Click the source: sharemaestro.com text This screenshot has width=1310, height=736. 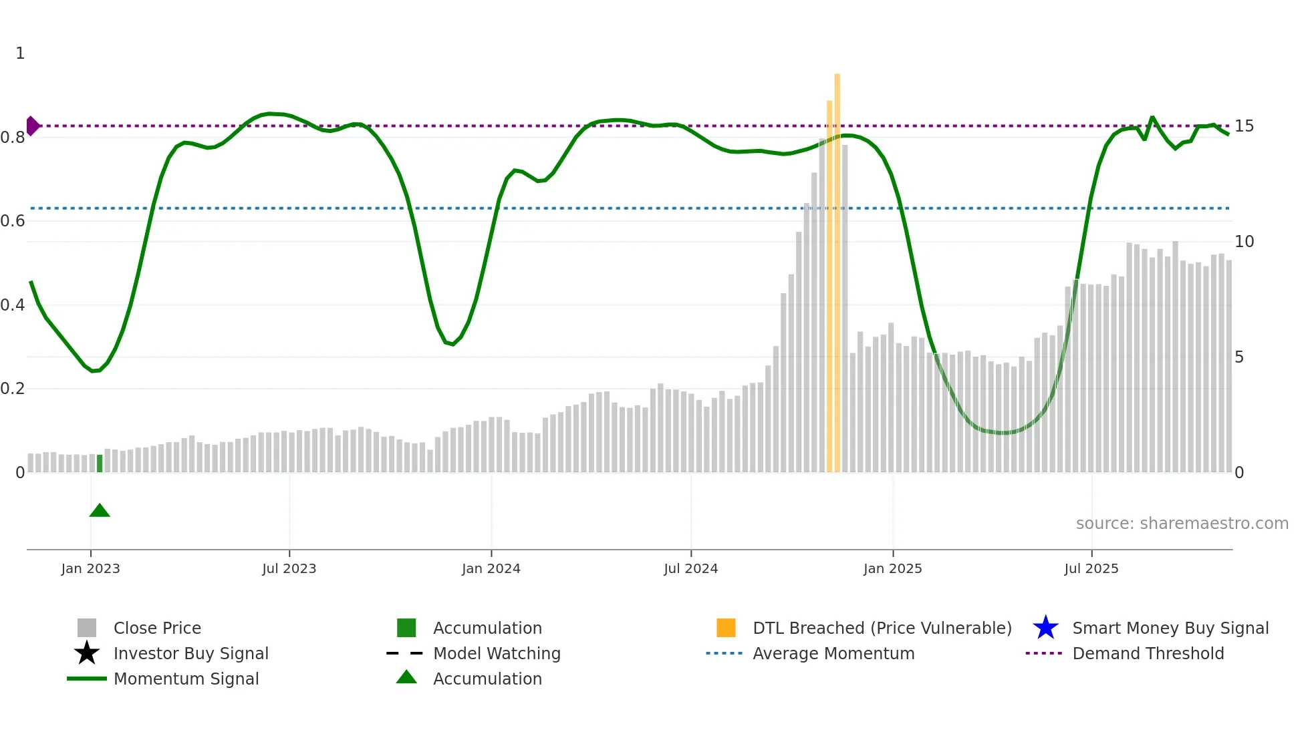[x=1182, y=523]
